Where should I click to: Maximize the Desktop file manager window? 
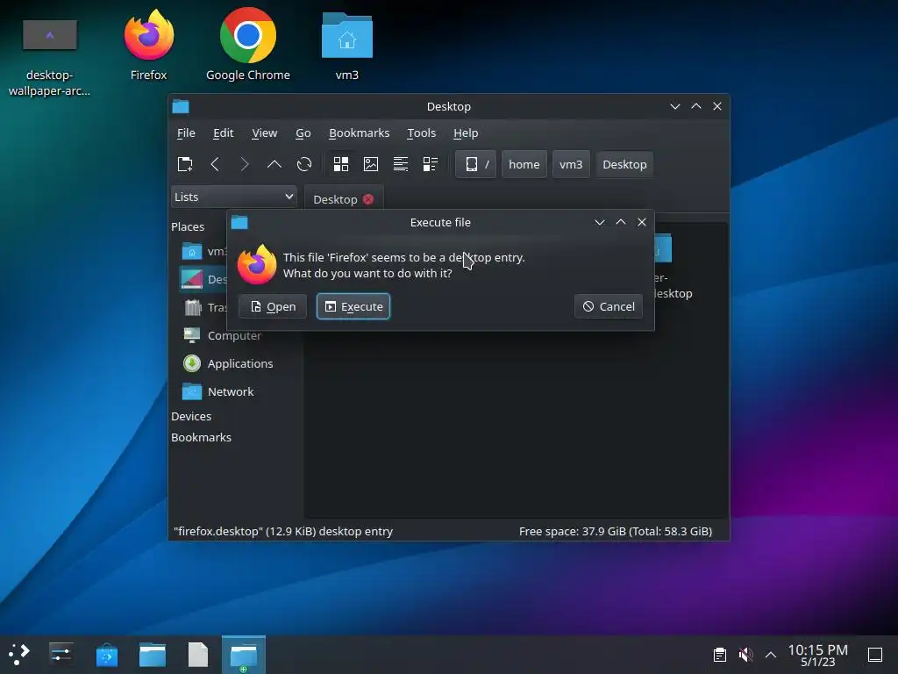point(696,106)
